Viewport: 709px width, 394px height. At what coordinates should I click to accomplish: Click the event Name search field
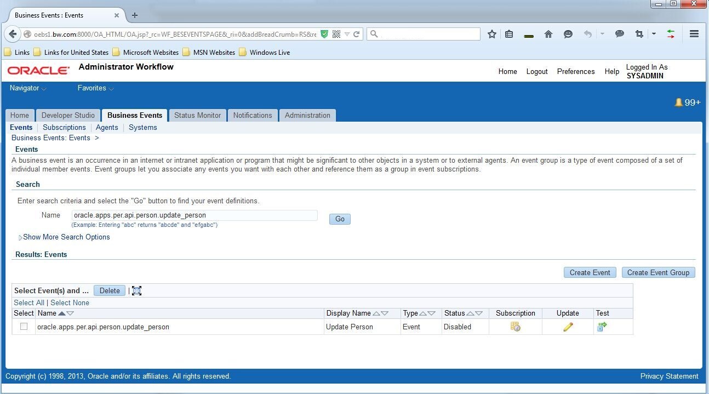195,215
